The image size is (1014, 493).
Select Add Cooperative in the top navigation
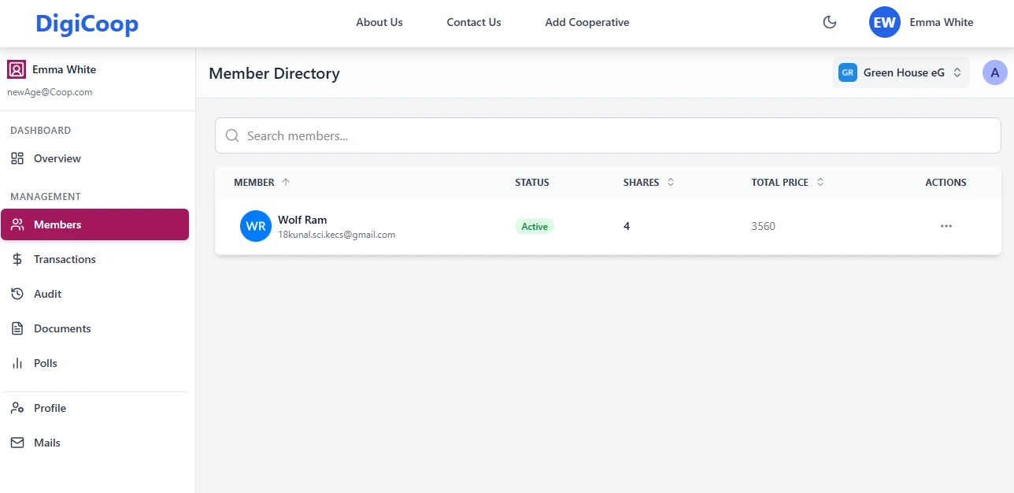click(x=587, y=22)
